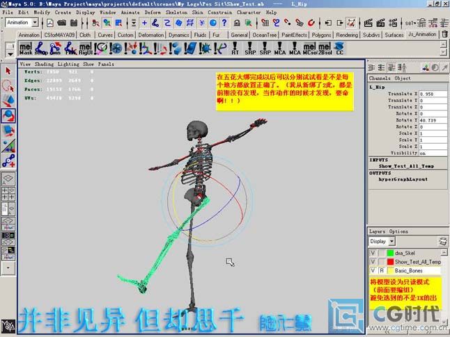Click the new scene icon on status line
Image resolution: width=450 pixels, height=337 pixels.
pyautogui.click(x=50, y=23)
